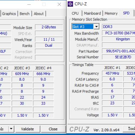Screen dimensions: 135x135
Task: Click the JEDEC #3 voltage 1.50 V
Action: pos(22,115)
